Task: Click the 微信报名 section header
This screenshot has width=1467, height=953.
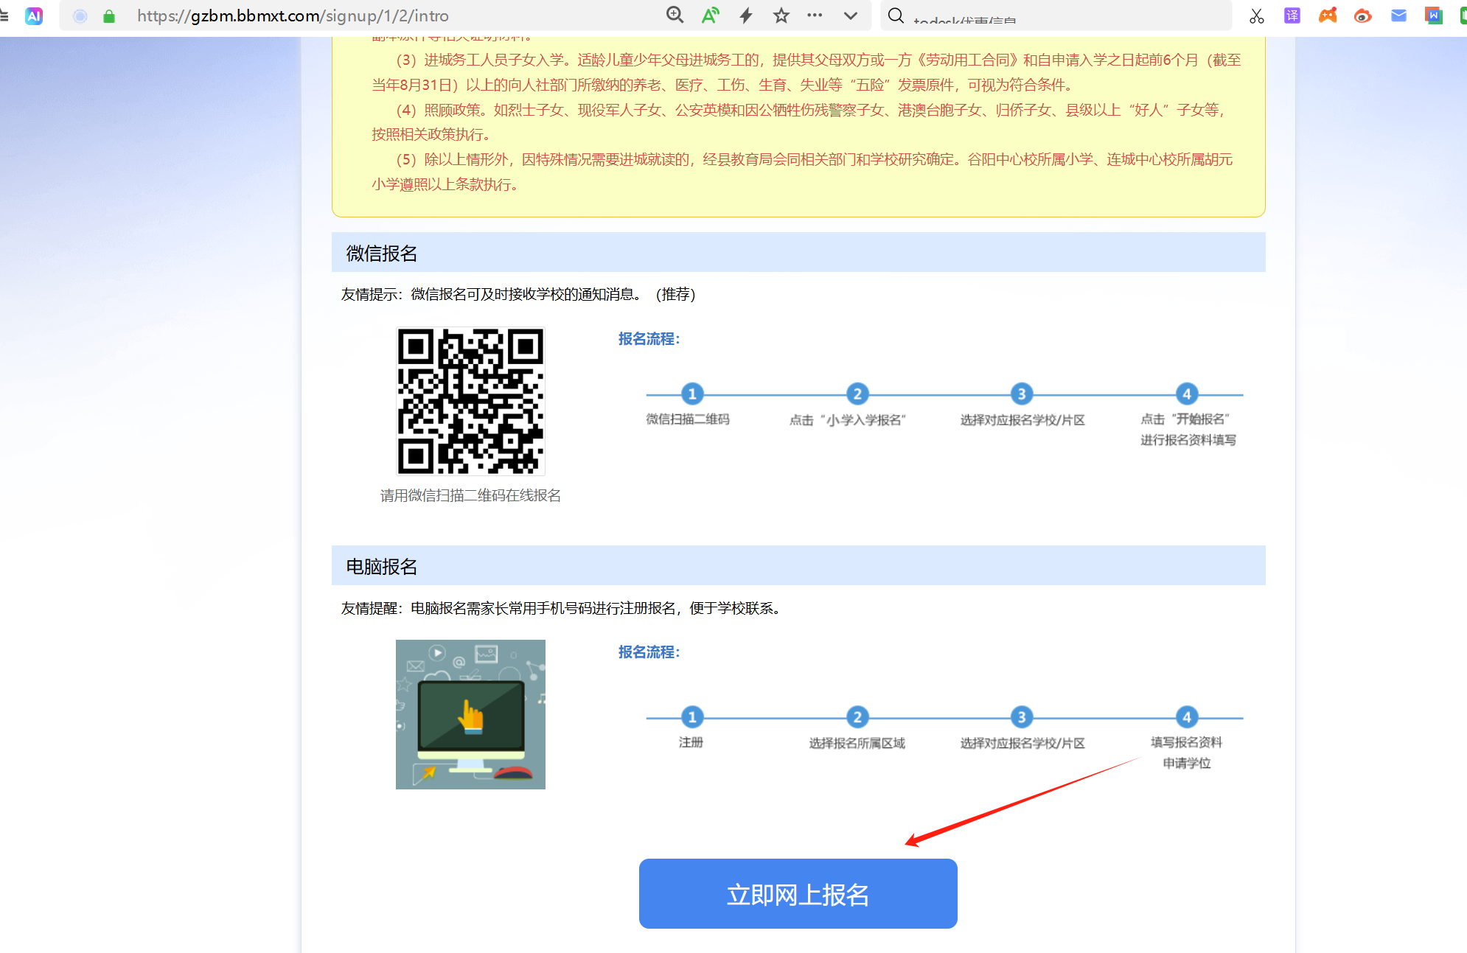Action: point(798,253)
